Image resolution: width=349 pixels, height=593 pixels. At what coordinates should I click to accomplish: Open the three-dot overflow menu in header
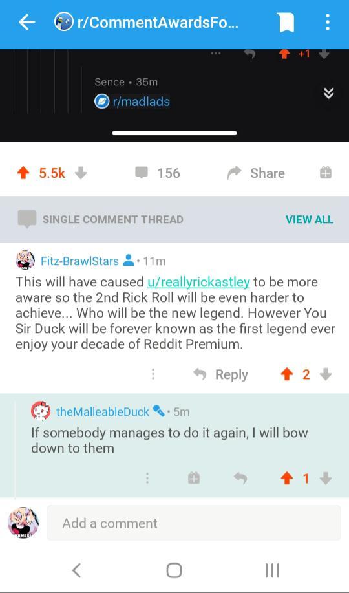[328, 23]
